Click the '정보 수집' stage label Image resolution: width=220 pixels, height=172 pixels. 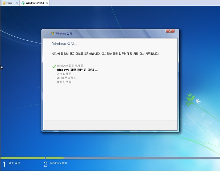coord(14,163)
